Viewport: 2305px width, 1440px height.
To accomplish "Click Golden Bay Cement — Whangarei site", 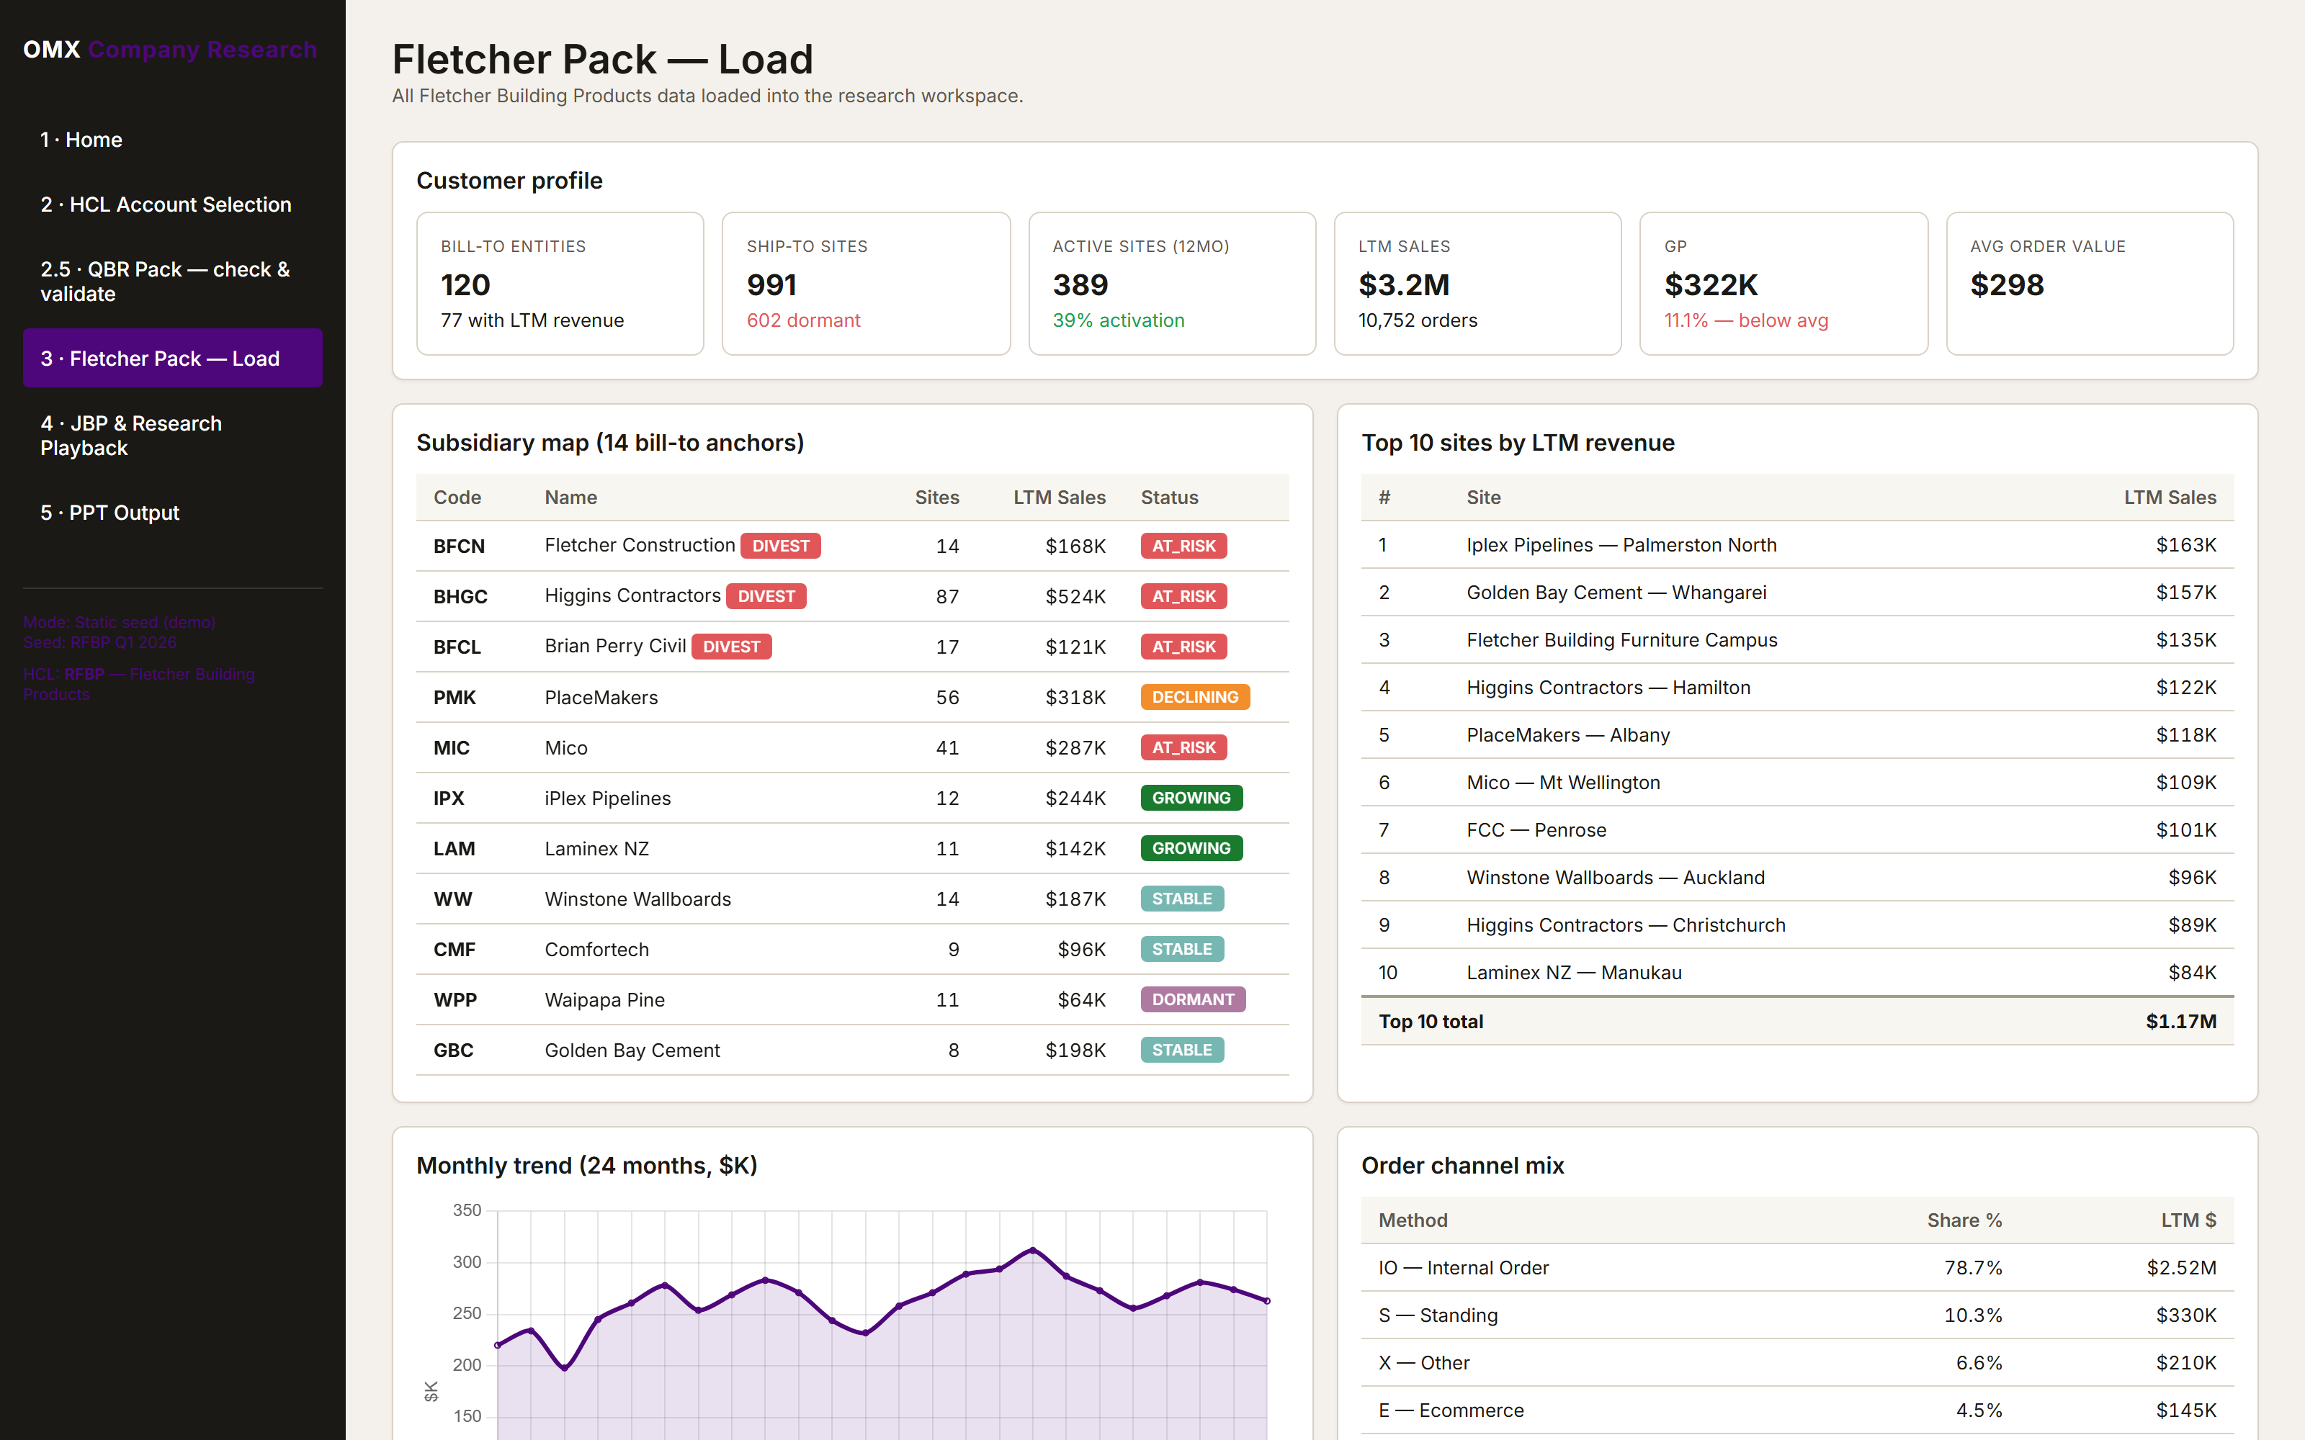I will pyautogui.click(x=1616, y=593).
